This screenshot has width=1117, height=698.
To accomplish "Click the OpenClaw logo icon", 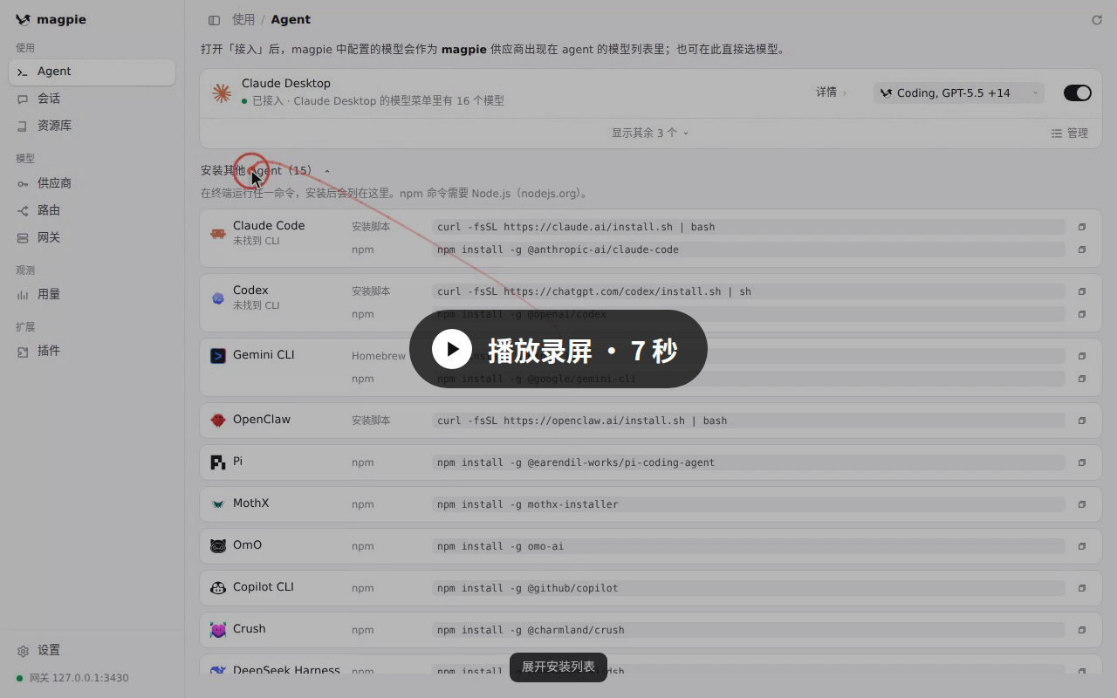I will tap(218, 421).
